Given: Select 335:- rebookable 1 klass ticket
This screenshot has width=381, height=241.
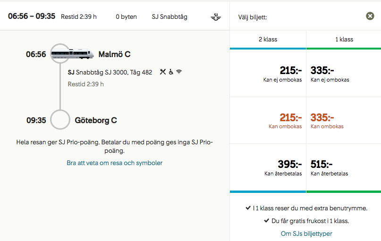Looking at the screenshot, I should tap(344, 120).
